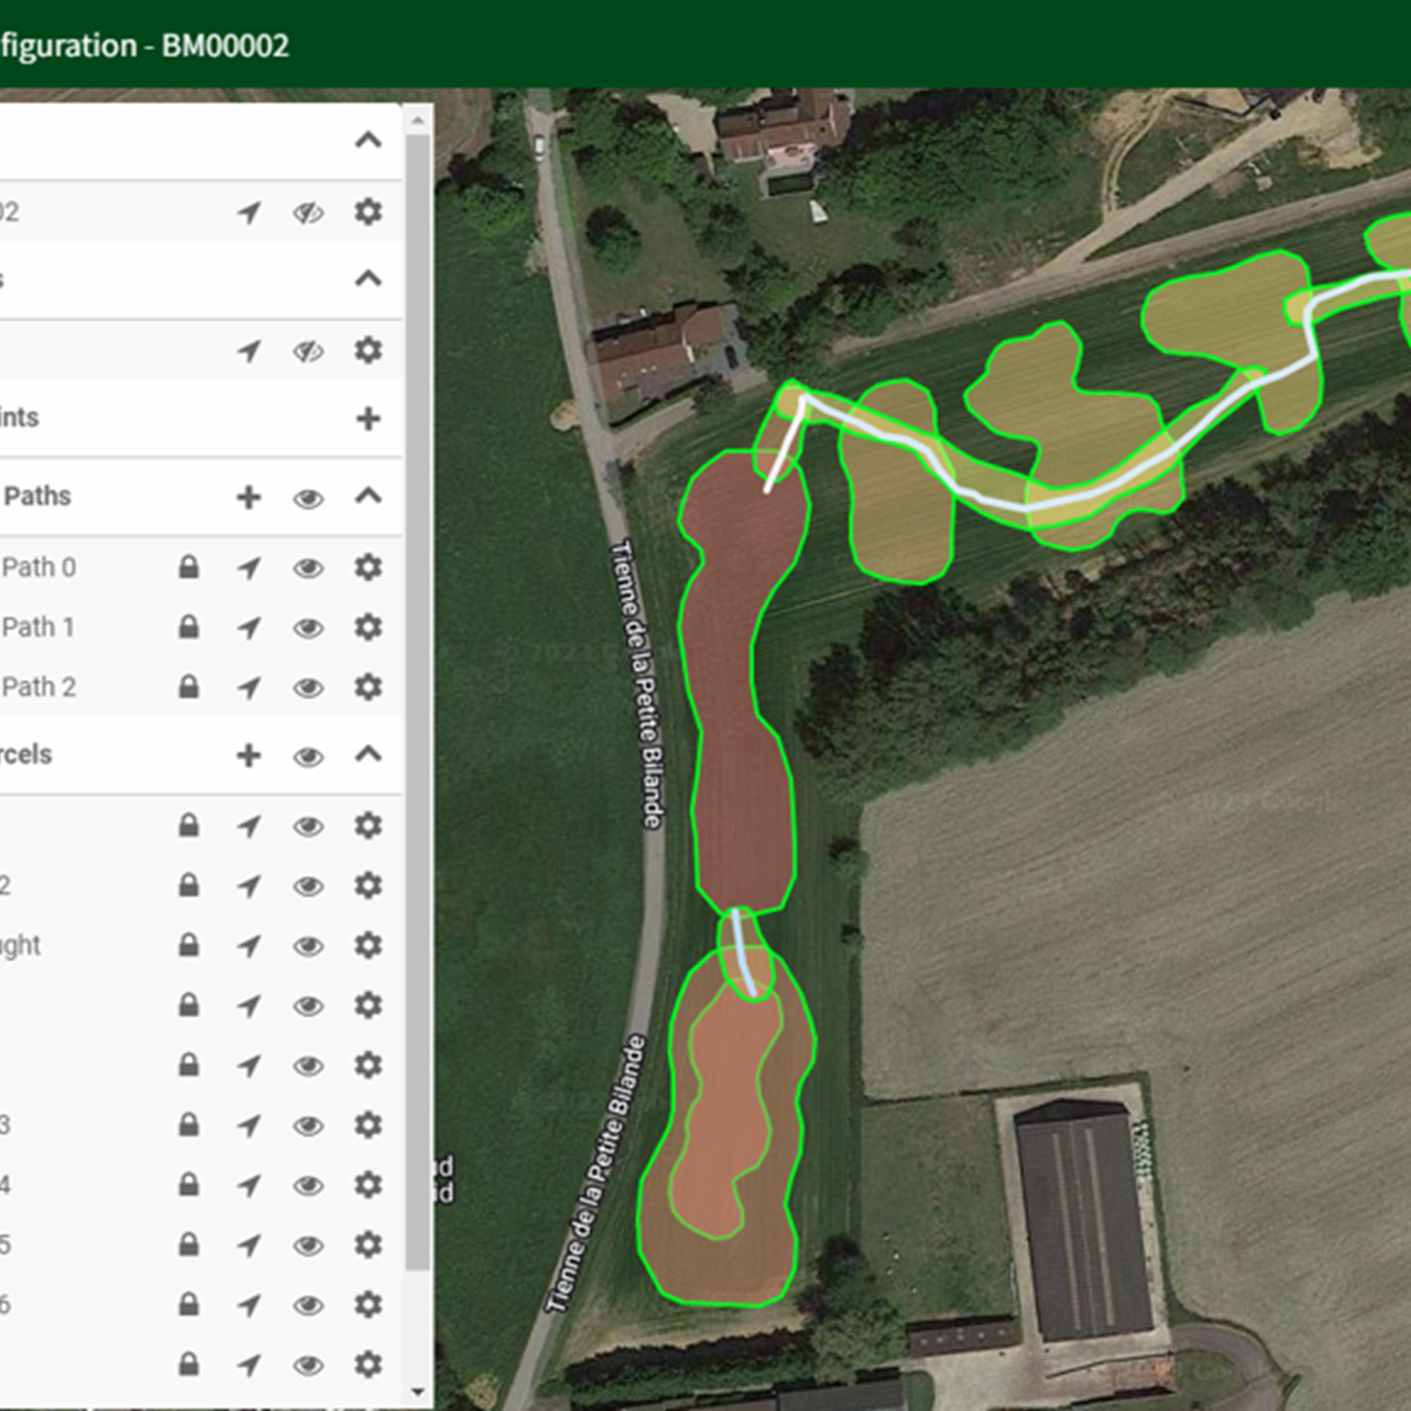
Task: Hide Path 0 using its eye icon
Action: [308, 568]
